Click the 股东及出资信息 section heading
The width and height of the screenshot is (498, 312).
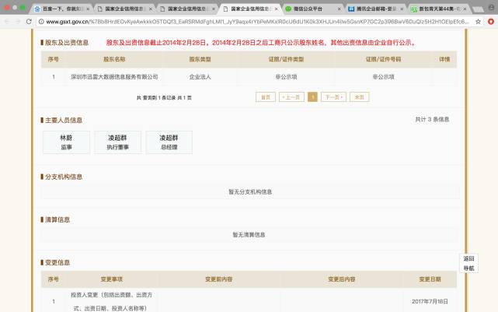click(67, 43)
